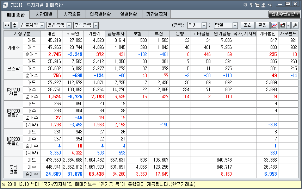
Task: Open help via the question mark icon
Action: tap(251, 5)
